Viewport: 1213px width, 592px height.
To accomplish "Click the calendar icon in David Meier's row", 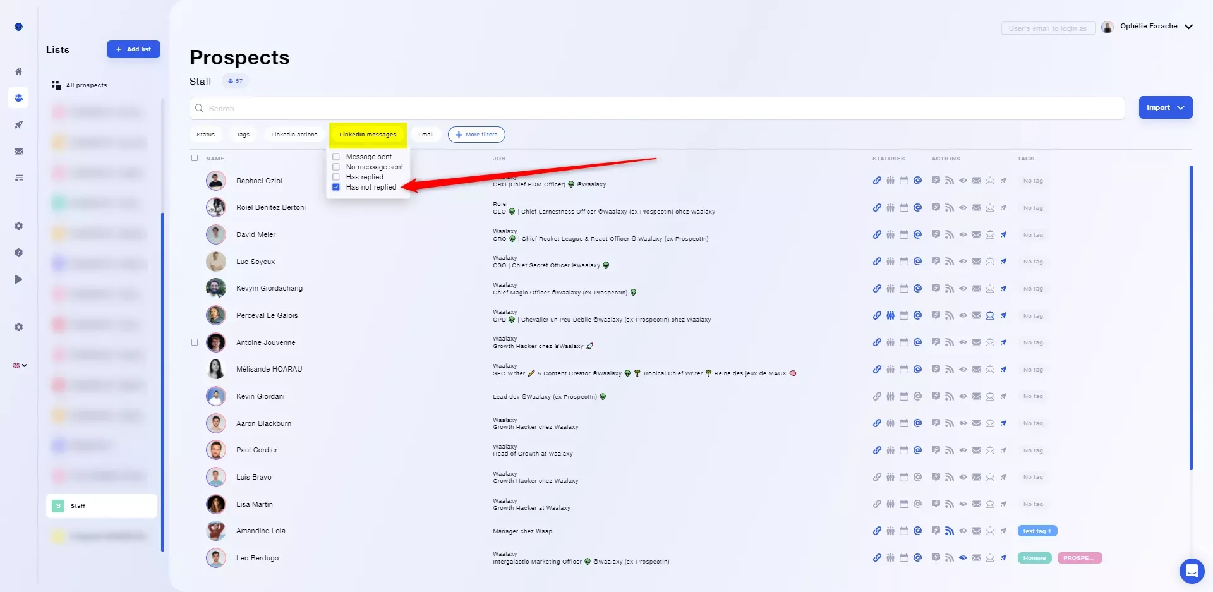I will pyautogui.click(x=904, y=235).
